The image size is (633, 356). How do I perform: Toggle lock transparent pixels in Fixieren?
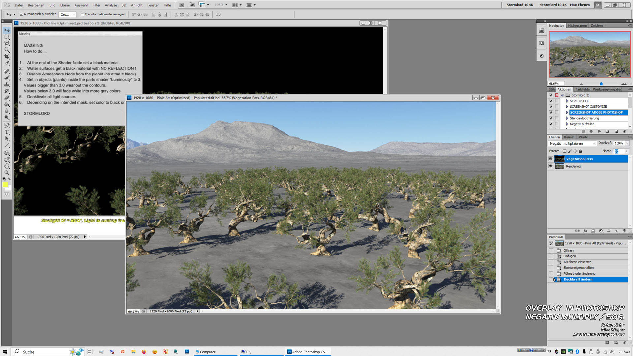pos(565,151)
